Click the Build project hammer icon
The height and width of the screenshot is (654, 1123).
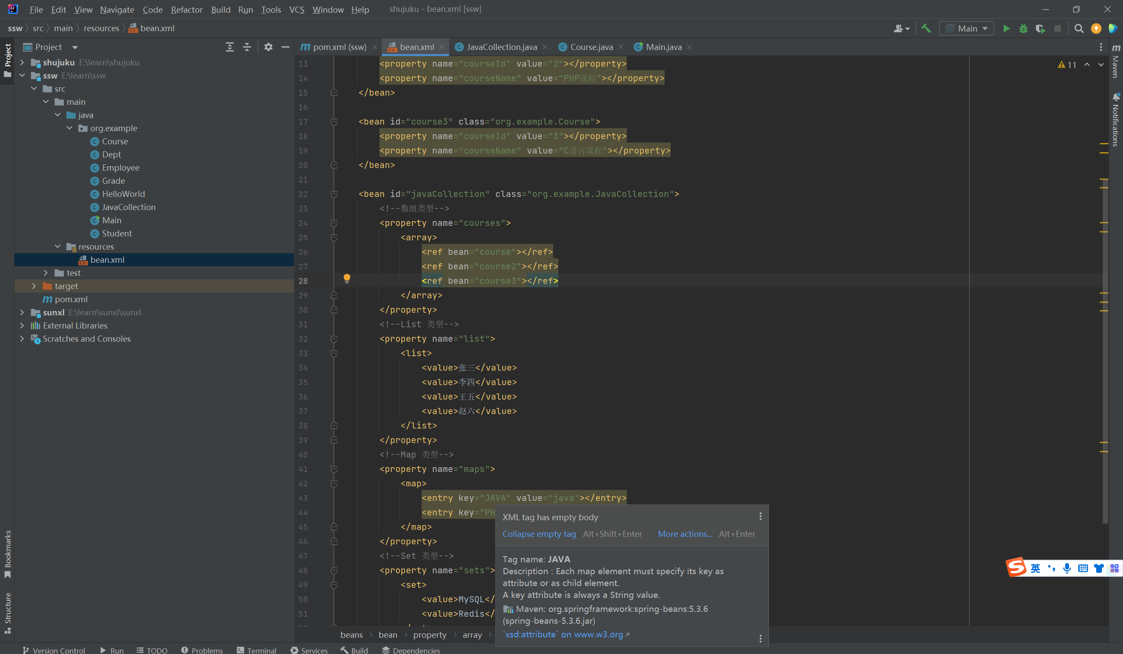[x=926, y=29]
